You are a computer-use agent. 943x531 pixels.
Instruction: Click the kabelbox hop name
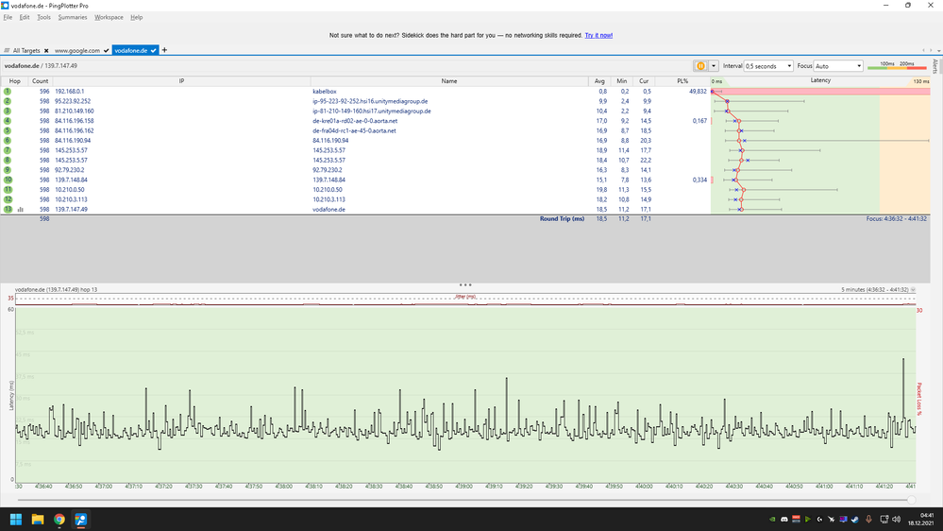coord(324,92)
